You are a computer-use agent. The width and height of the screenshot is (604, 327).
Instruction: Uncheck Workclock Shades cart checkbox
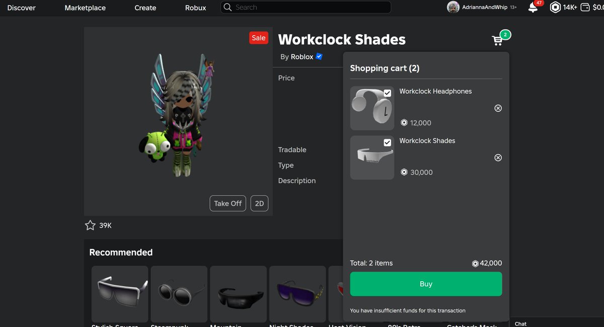(x=387, y=143)
